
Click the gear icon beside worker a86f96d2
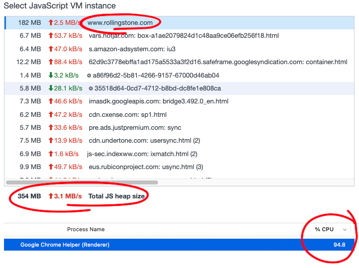click(89, 76)
